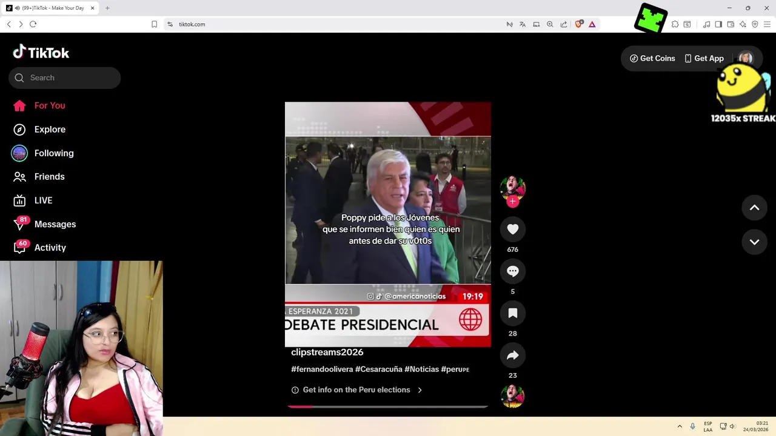
Task: Open site settings icon in address bar
Action: [170, 24]
